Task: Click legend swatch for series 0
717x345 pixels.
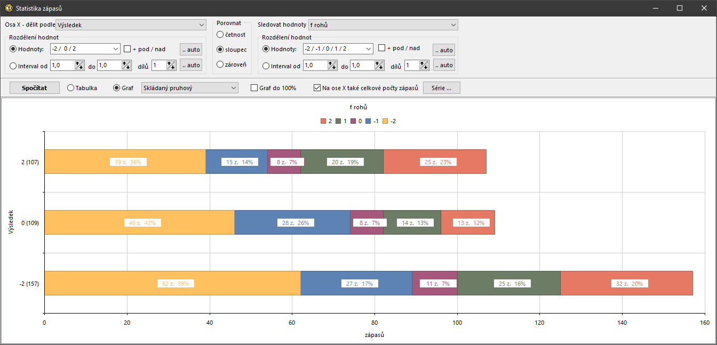Action: [x=353, y=121]
